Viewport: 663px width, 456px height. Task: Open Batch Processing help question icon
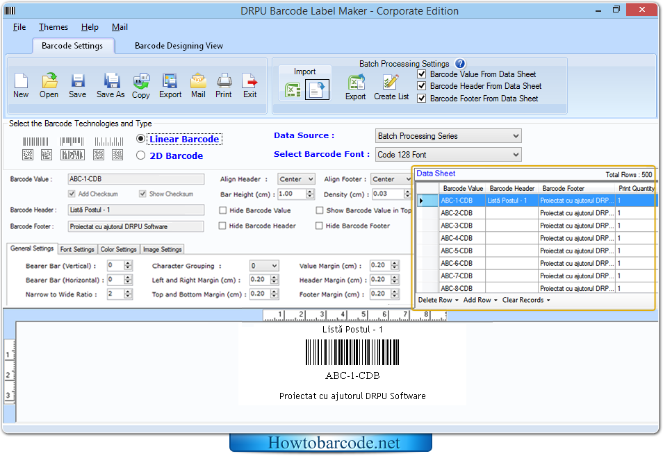click(x=460, y=64)
